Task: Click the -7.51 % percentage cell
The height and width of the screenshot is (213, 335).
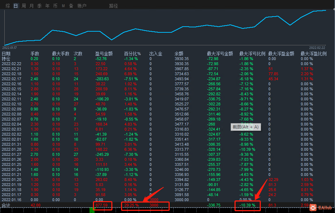Action: 131,79
